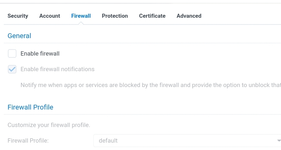Image resolution: width=281 pixels, height=150 pixels.
Task: Click the "Enable firewall notifications" label text
Action: pos(57,69)
